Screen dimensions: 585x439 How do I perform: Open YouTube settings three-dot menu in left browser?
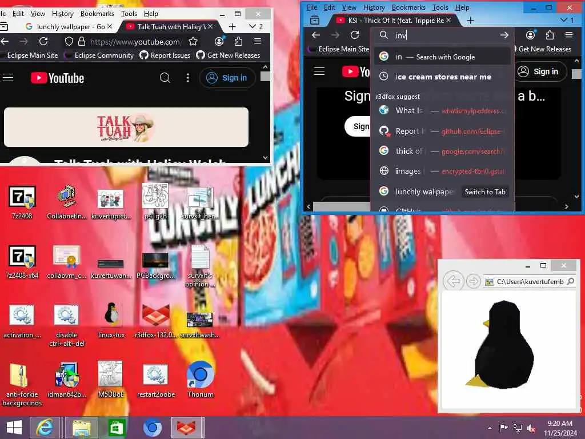click(x=187, y=78)
